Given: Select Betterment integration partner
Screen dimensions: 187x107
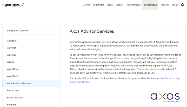Looking at the screenshot, I should point(13,90).
